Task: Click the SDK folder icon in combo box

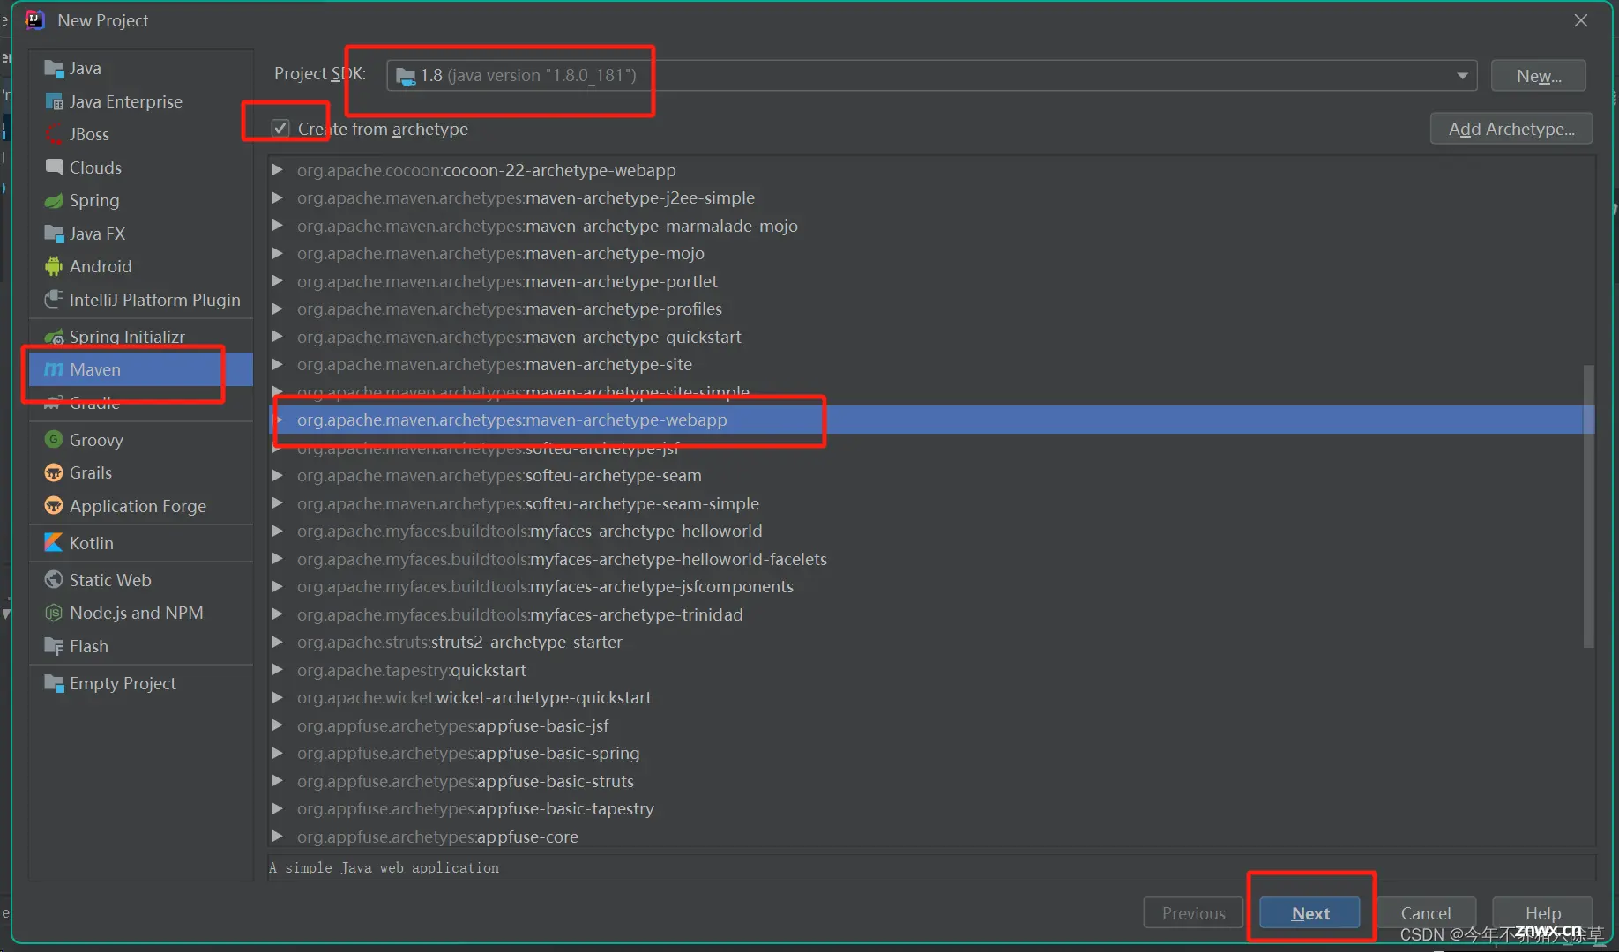Action: [x=406, y=76]
